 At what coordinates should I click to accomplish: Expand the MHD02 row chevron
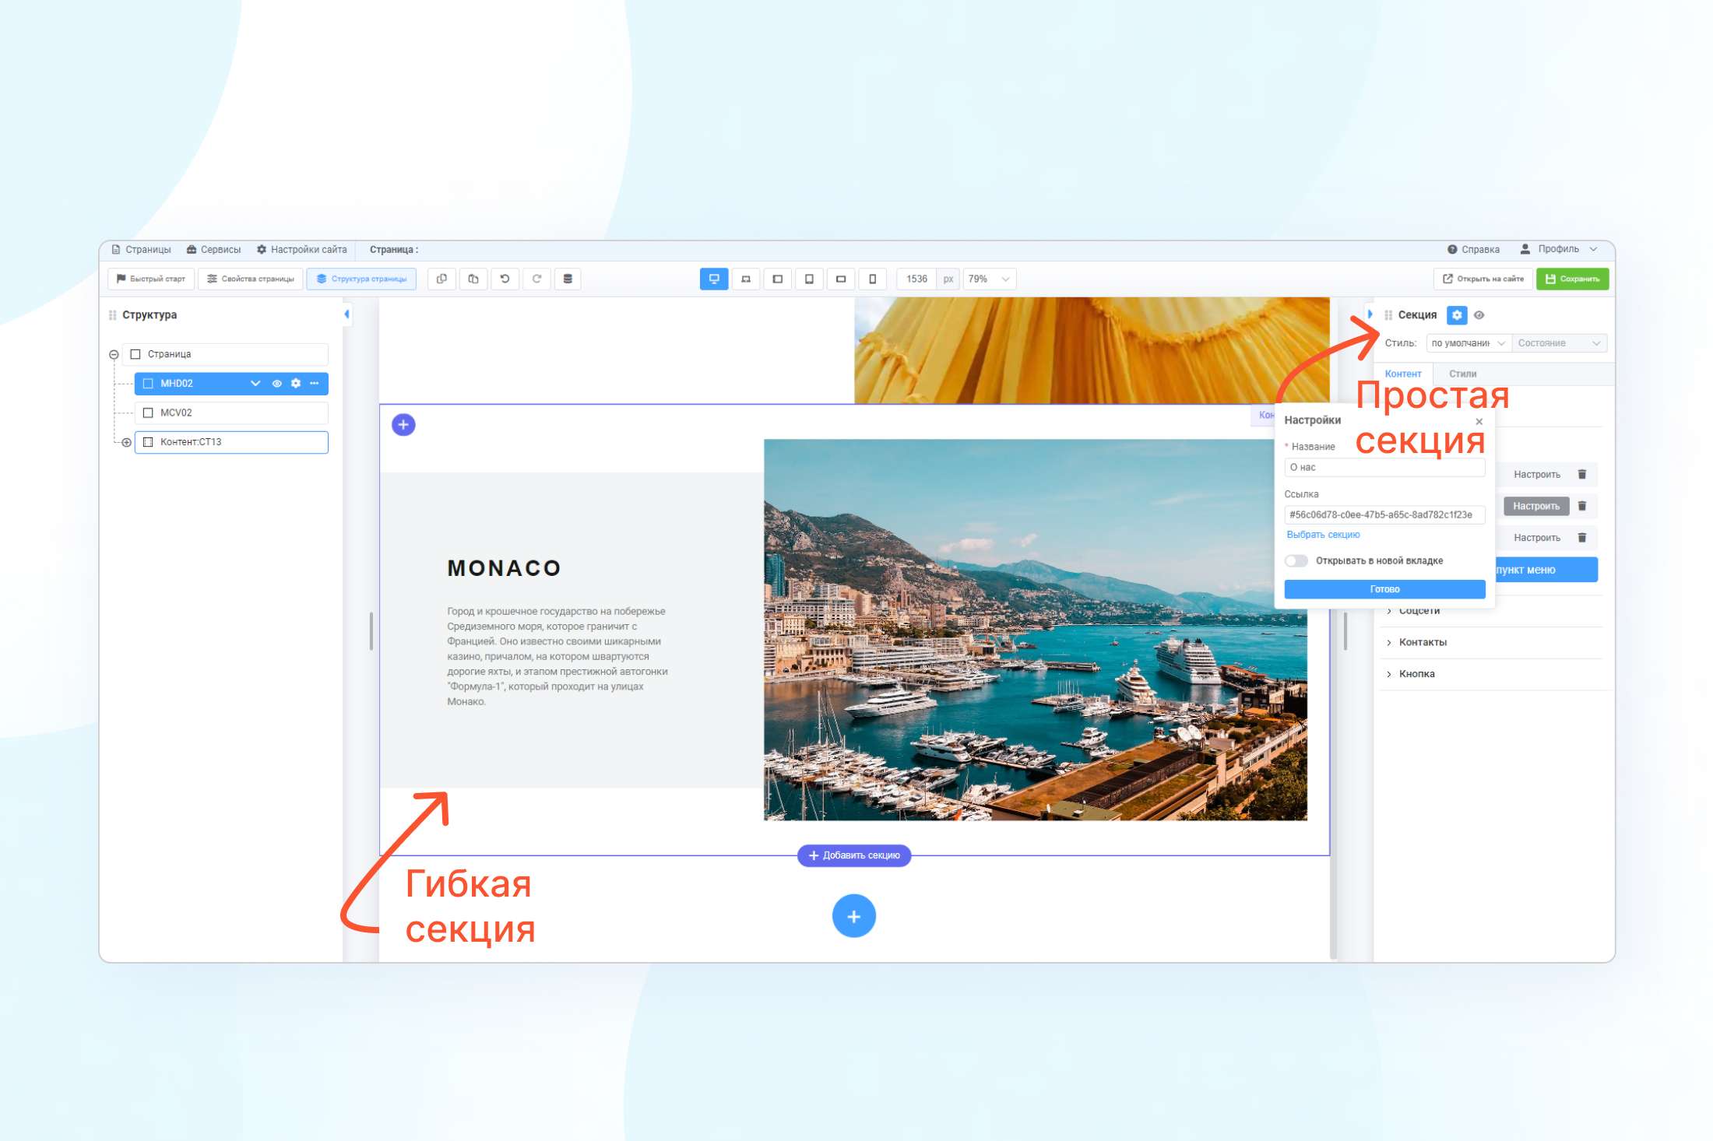(x=255, y=383)
